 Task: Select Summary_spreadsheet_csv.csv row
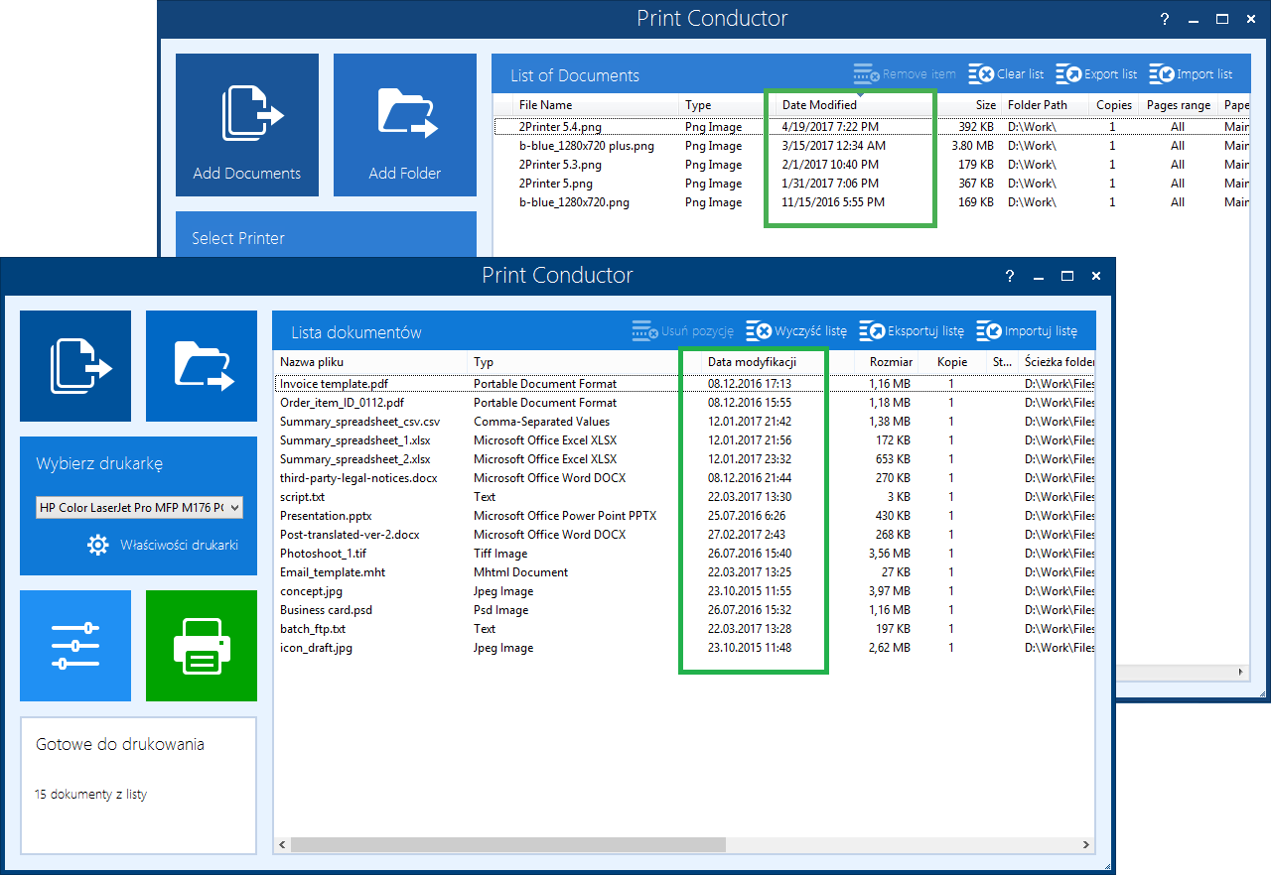(x=685, y=422)
